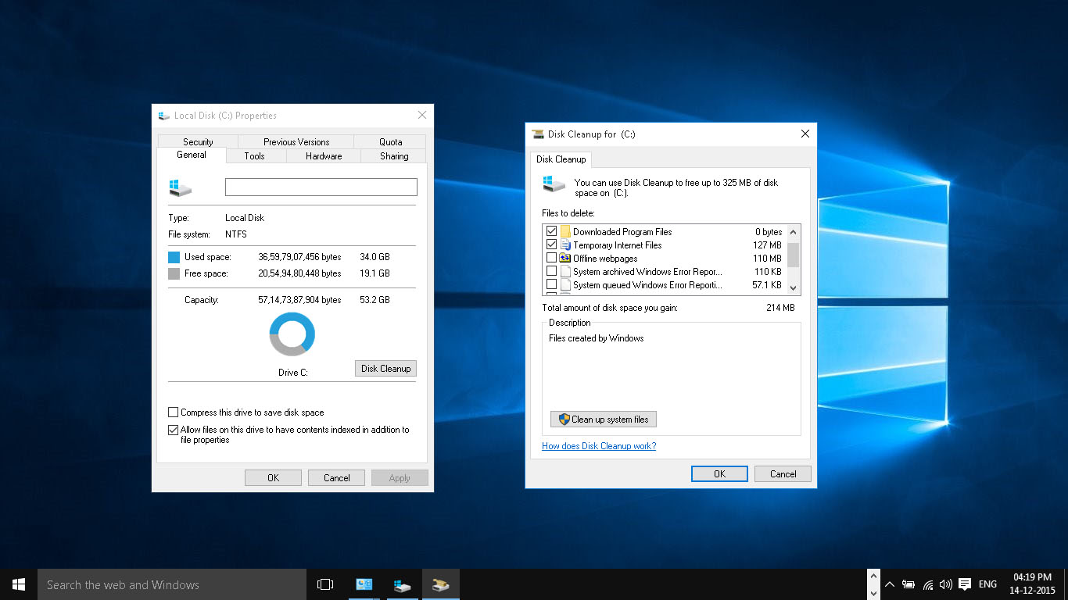Click OK in the Properties dialog
Screen dimensions: 1068x600
[x=273, y=478]
